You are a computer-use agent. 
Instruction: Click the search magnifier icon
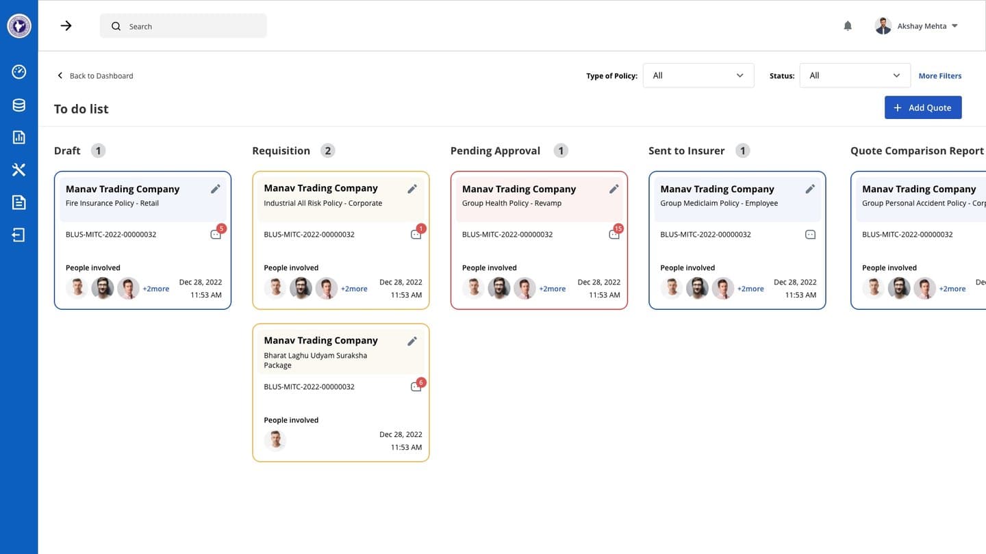pyautogui.click(x=116, y=26)
